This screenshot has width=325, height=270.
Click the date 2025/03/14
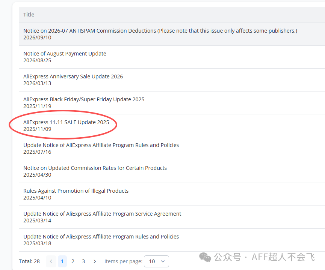point(37,220)
